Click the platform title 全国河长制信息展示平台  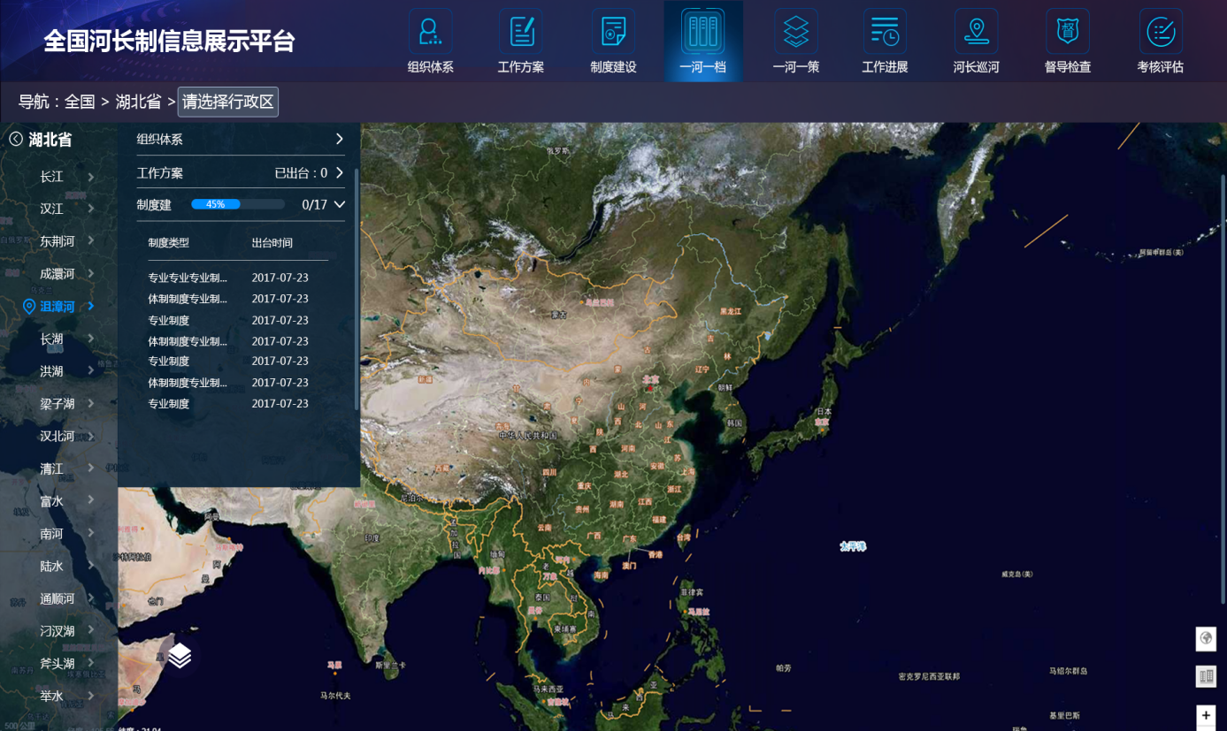tap(169, 41)
